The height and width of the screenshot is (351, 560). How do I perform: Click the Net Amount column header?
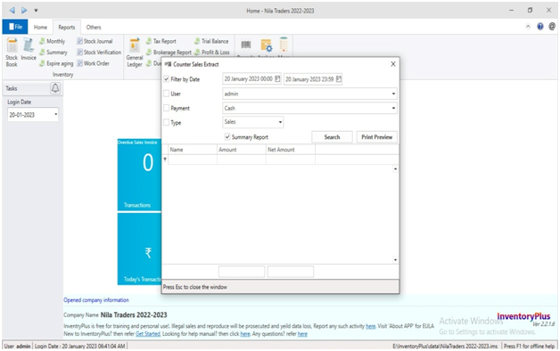291,150
